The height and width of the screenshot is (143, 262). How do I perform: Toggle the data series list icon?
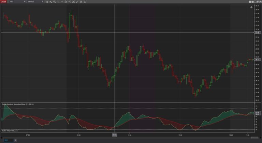coord(85,2)
